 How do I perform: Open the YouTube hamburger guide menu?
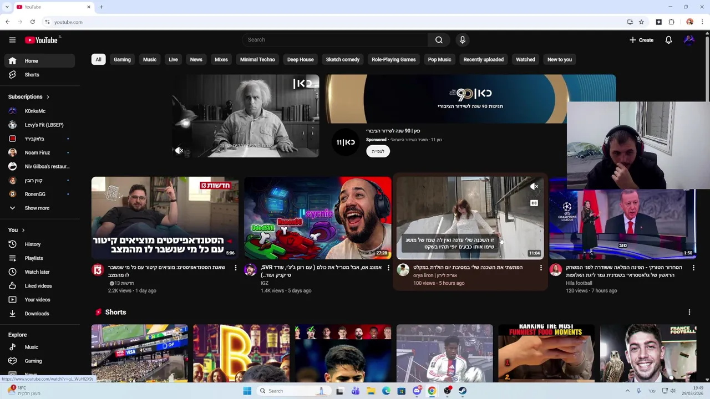12,40
